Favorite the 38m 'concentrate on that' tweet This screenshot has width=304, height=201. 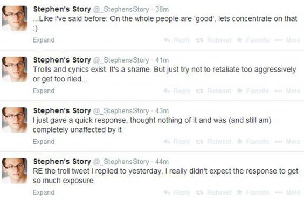(253, 40)
